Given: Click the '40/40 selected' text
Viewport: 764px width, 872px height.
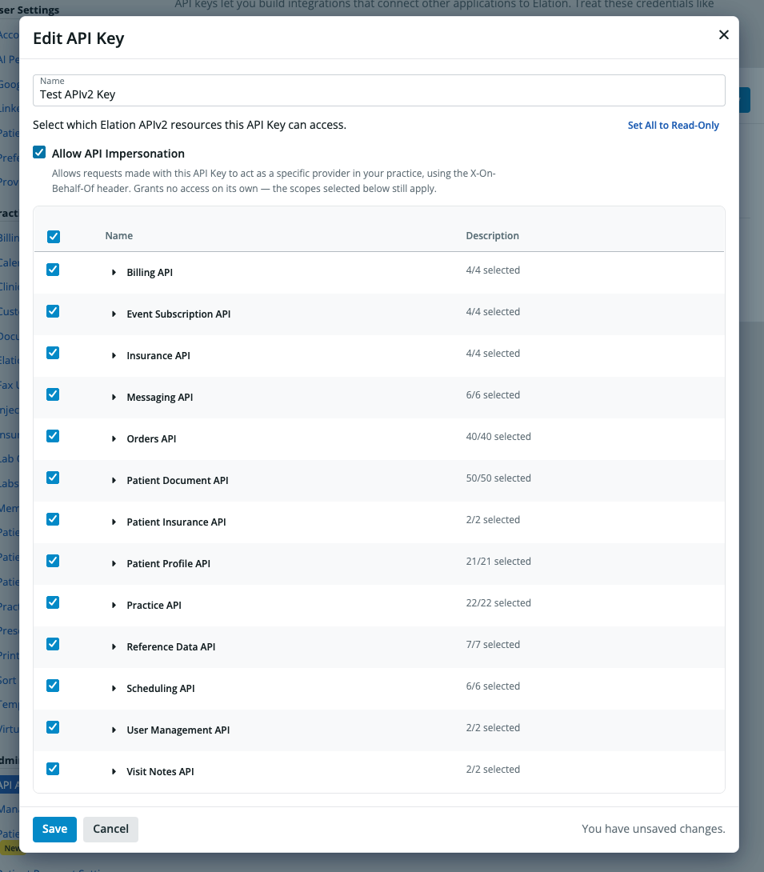Looking at the screenshot, I should click(498, 437).
